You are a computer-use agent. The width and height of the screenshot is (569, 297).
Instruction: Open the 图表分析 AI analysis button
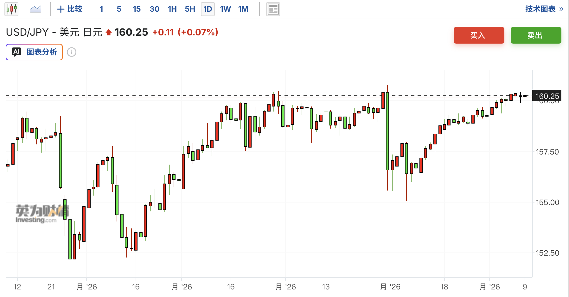(34, 52)
